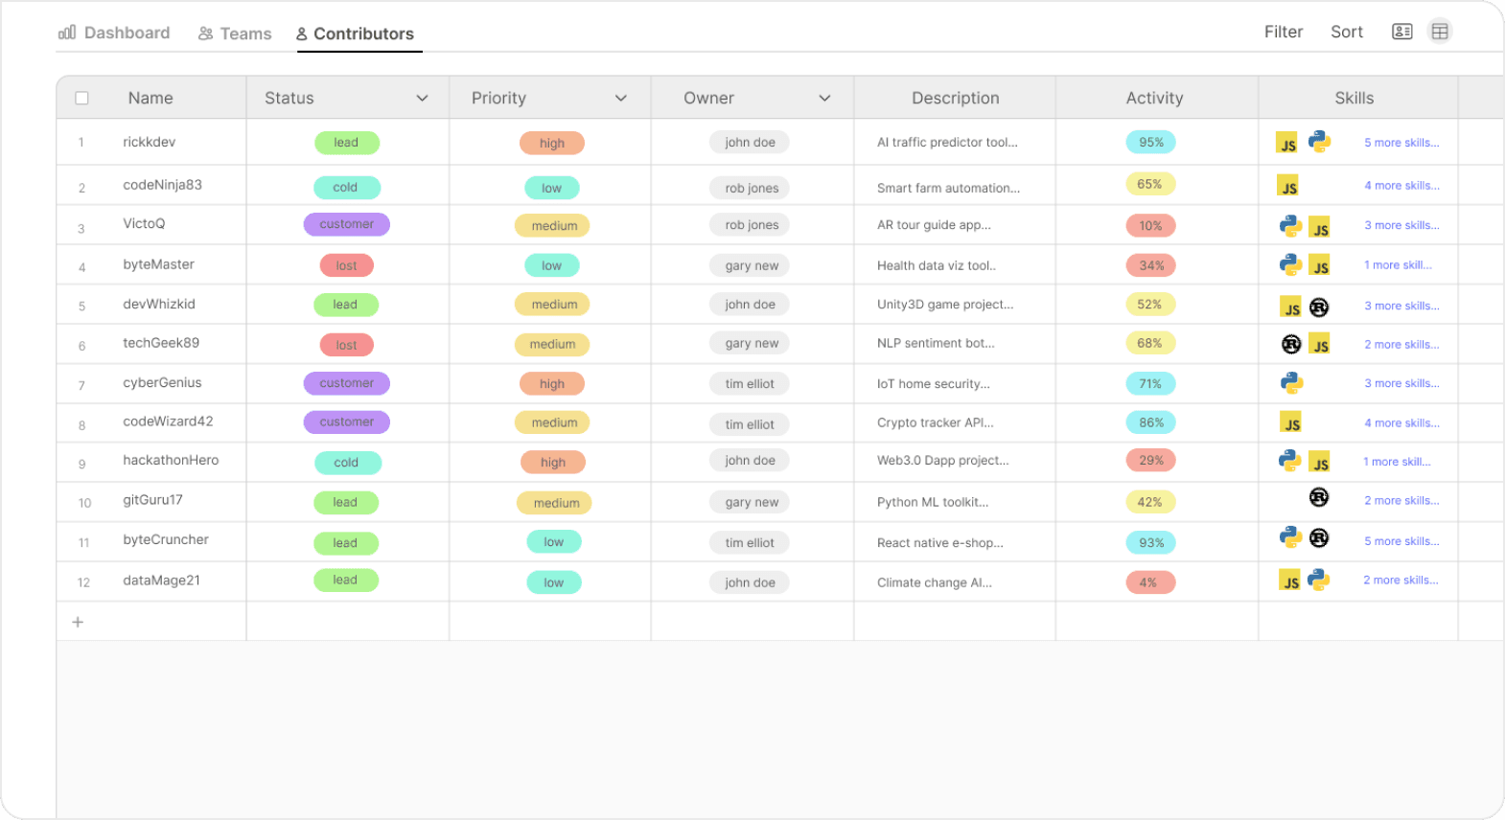Click owner tag 'gary new' for byteMaster

pos(752,266)
